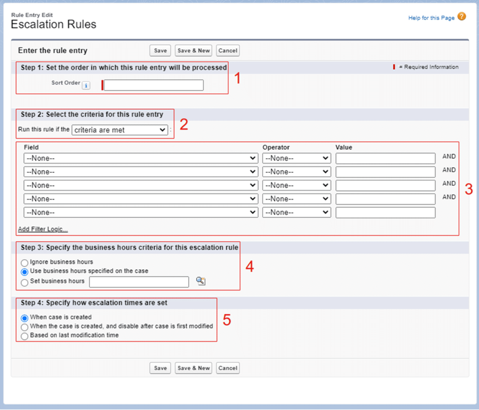
Task: Click the top Save button
Action: pos(160,50)
